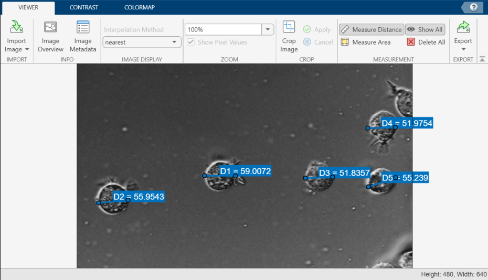488x280 pixels.
Task: Open the help question mark icon
Action: click(x=473, y=7)
